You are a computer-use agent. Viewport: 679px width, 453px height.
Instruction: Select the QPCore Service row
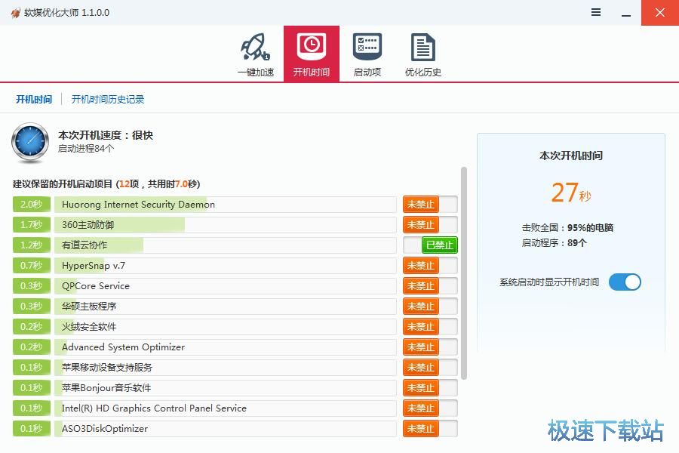coord(225,285)
